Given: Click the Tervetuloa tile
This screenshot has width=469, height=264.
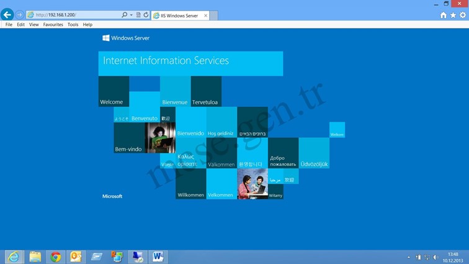Looking at the screenshot, I should (206, 91).
